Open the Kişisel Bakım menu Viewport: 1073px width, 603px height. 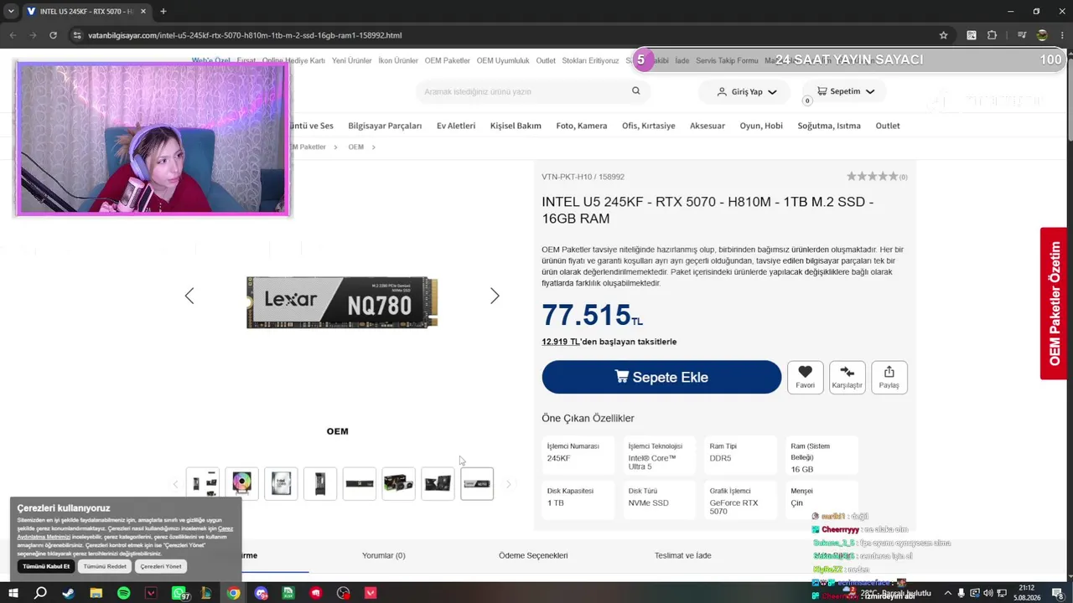tap(516, 126)
